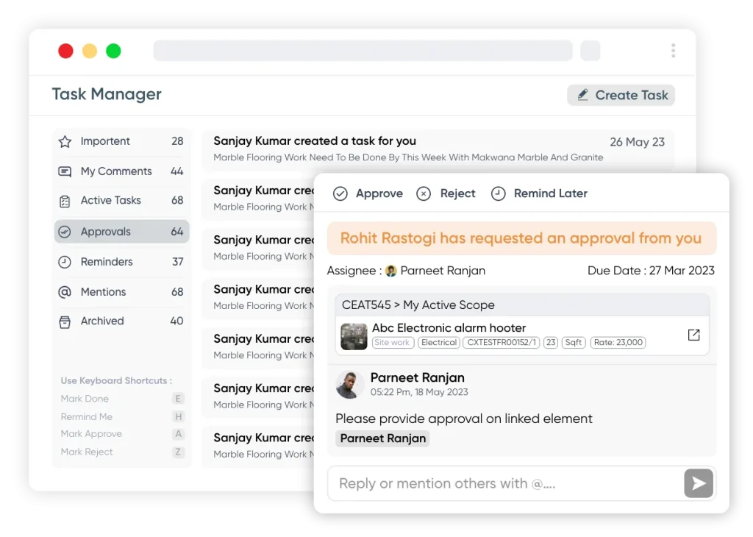
Task: Click the star icon beside Importent
Action: (x=65, y=141)
